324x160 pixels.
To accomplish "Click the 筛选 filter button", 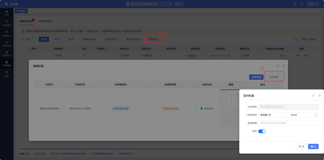I will click(26, 39).
